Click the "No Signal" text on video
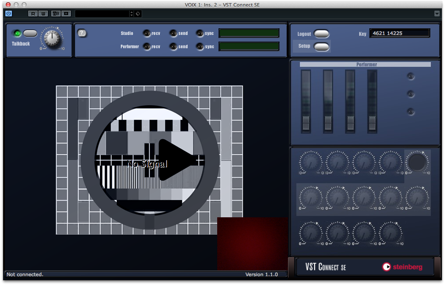Screen dimensions: 445x285 click(x=147, y=164)
